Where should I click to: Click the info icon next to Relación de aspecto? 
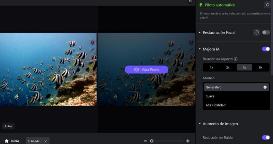pyautogui.click(x=236, y=59)
